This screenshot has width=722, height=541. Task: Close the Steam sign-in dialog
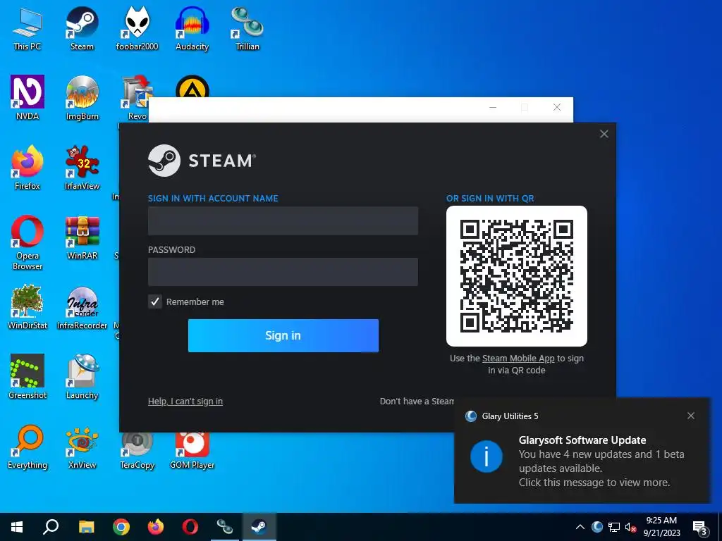604,134
